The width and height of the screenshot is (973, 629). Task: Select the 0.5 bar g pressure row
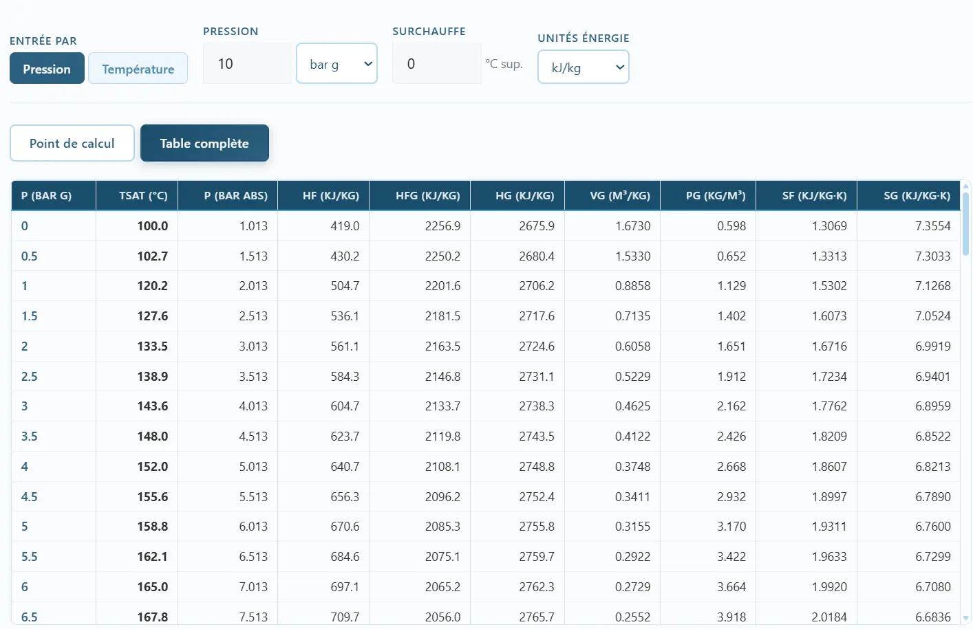[30, 256]
